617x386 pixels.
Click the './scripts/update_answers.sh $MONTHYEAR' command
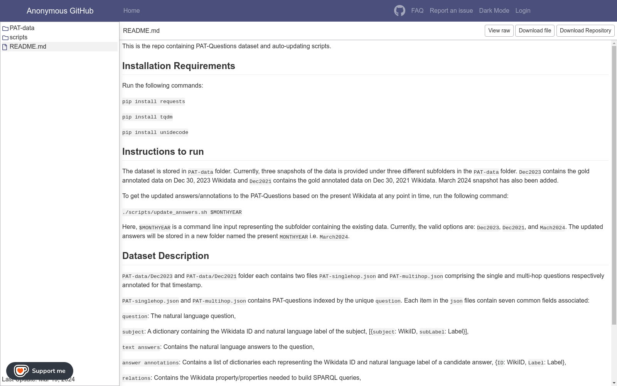click(182, 212)
